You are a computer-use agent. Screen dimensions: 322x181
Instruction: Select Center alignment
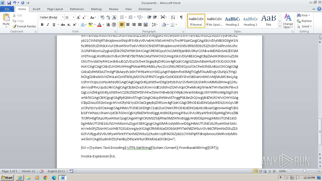[128, 25]
